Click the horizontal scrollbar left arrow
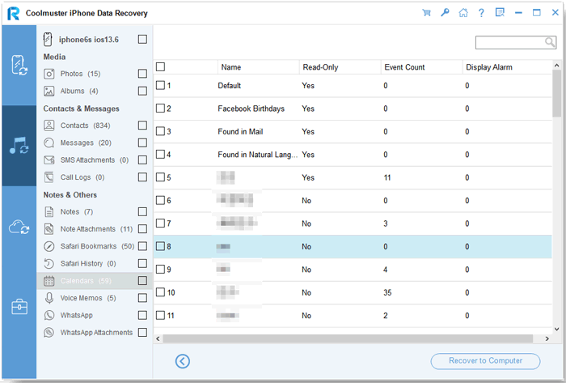 (x=158, y=338)
